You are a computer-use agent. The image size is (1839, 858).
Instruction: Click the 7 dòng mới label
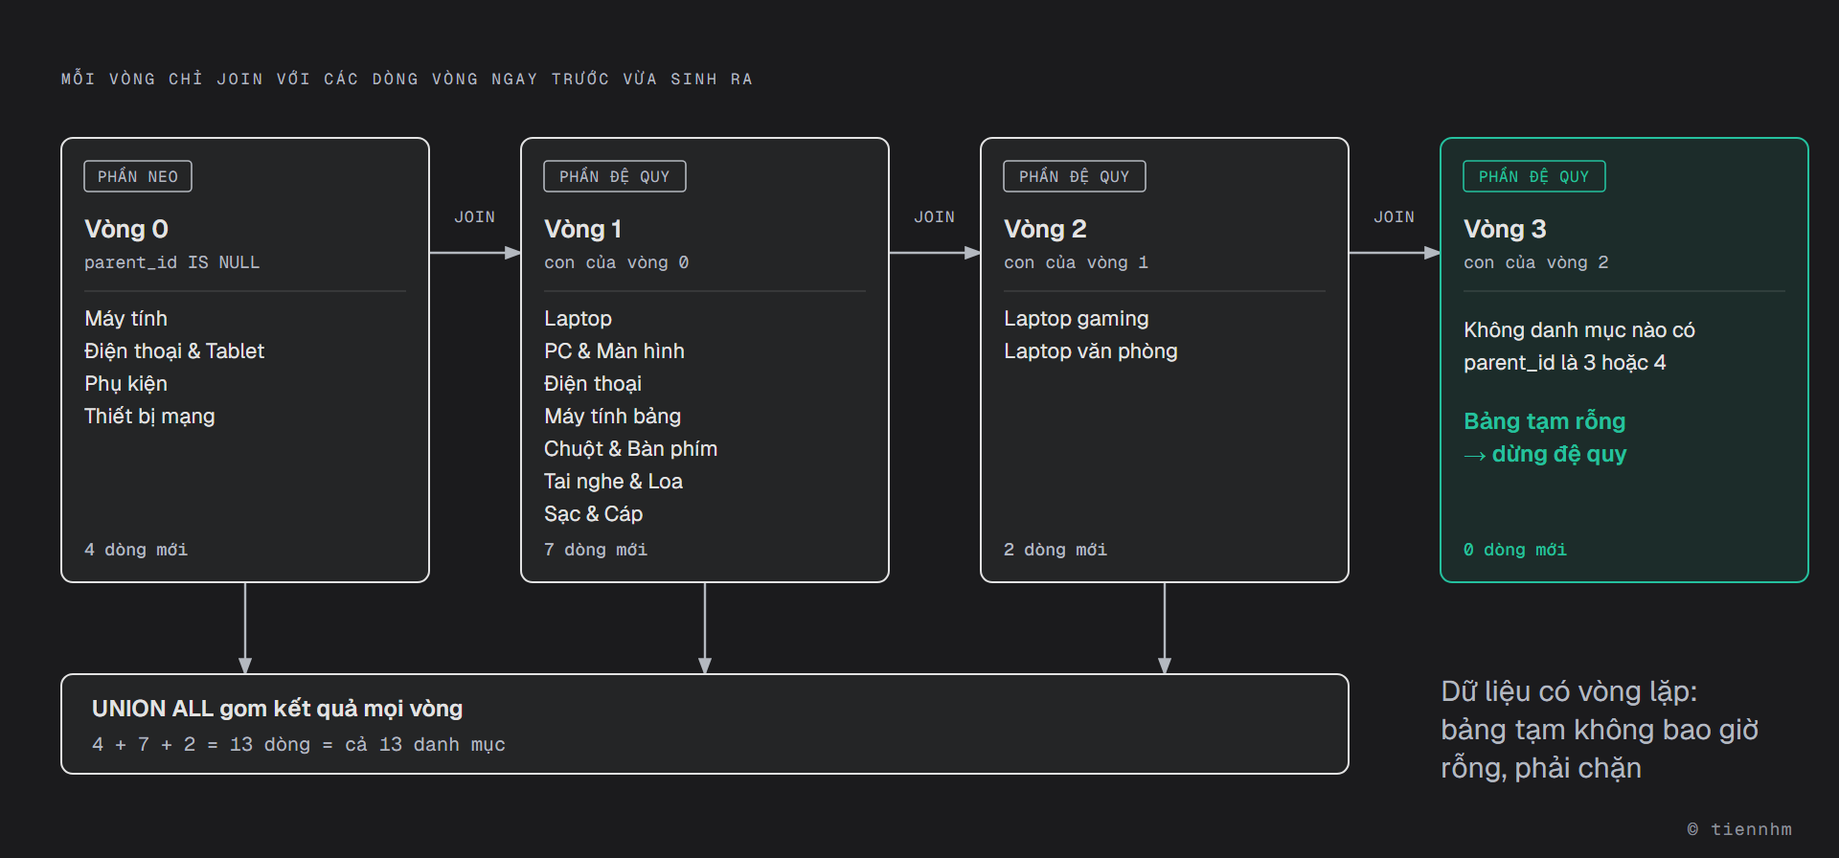coord(596,550)
